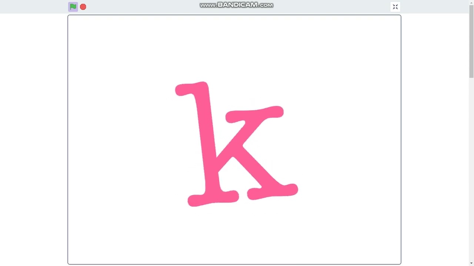474x266 pixels.
Task: Exit full screen mode
Action: pyautogui.click(x=395, y=7)
